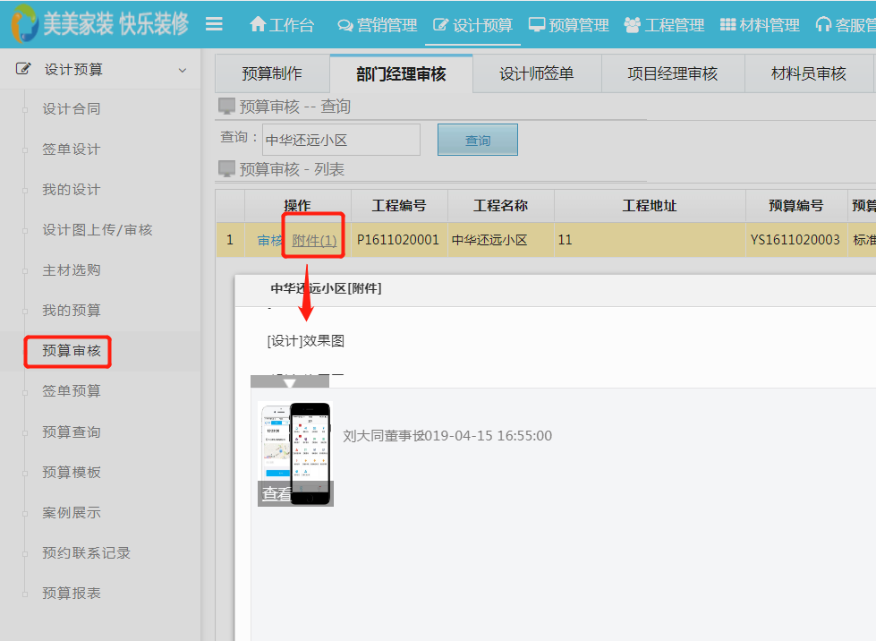Expand the dark triangle above the attachment thumbnail
Viewport: 876px width, 641px height.
pyautogui.click(x=291, y=381)
